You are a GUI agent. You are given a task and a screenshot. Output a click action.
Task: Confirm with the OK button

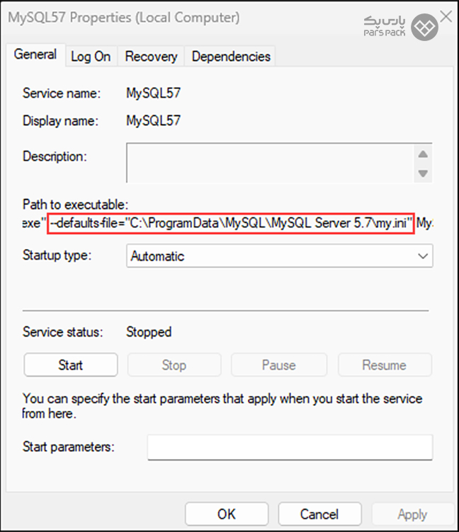(x=227, y=514)
